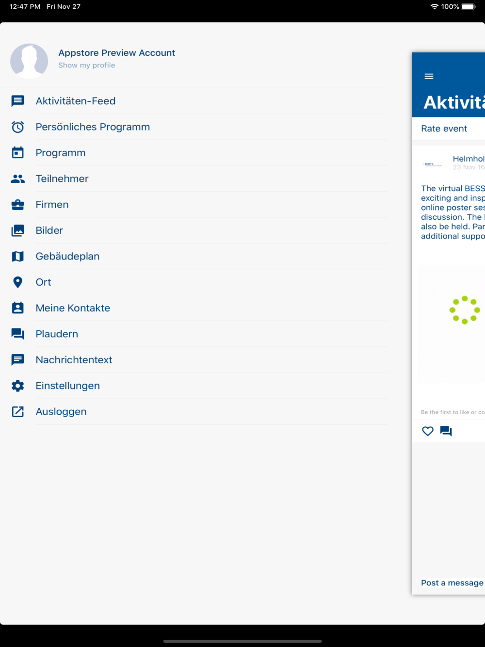The image size is (485, 647).
Task: Tap the profile avatar picture
Action: pyautogui.click(x=29, y=61)
